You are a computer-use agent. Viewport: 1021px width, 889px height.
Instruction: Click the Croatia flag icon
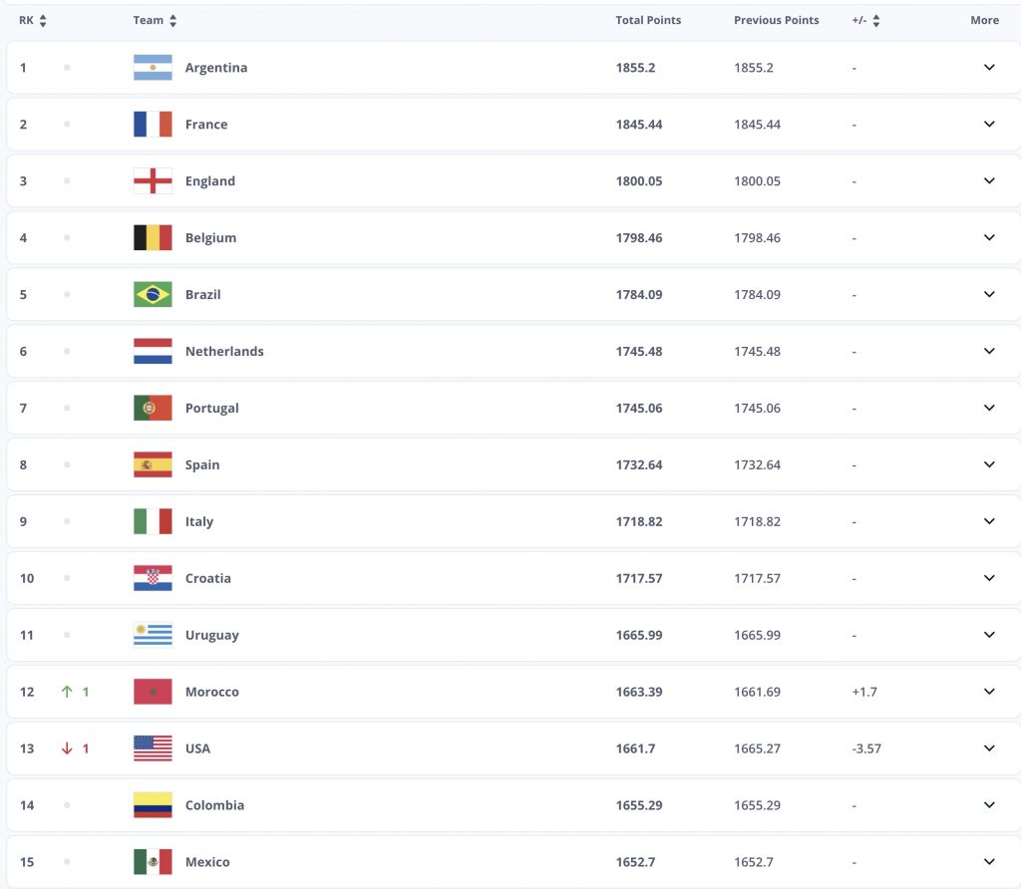pos(153,578)
